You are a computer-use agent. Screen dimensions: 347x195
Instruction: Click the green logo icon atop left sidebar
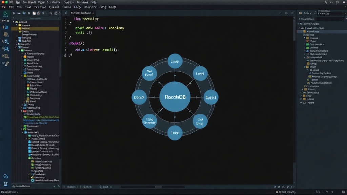5,15
